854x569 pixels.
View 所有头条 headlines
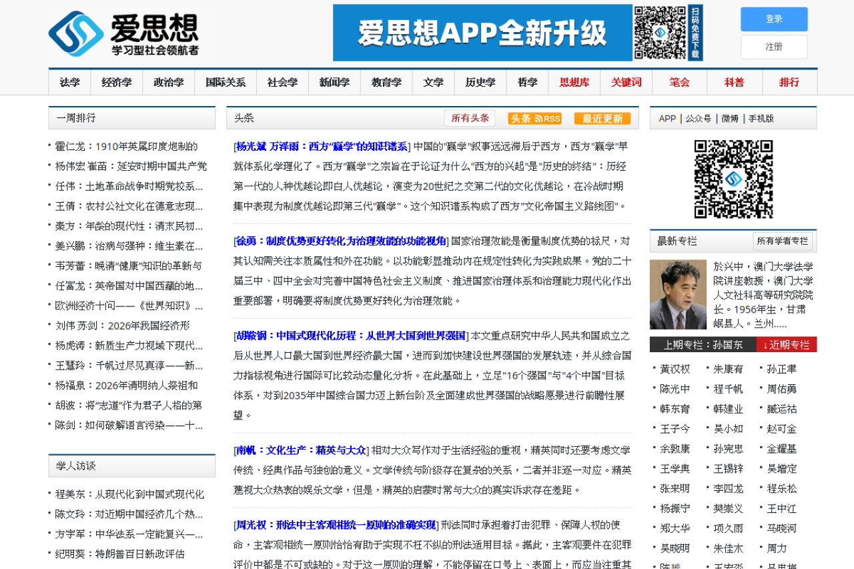(470, 118)
